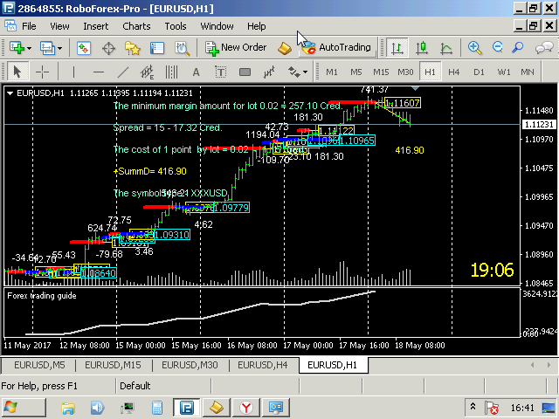The height and width of the screenshot is (419, 559).
Task: Open the new chart dropdown arrow
Action: tap(30, 47)
